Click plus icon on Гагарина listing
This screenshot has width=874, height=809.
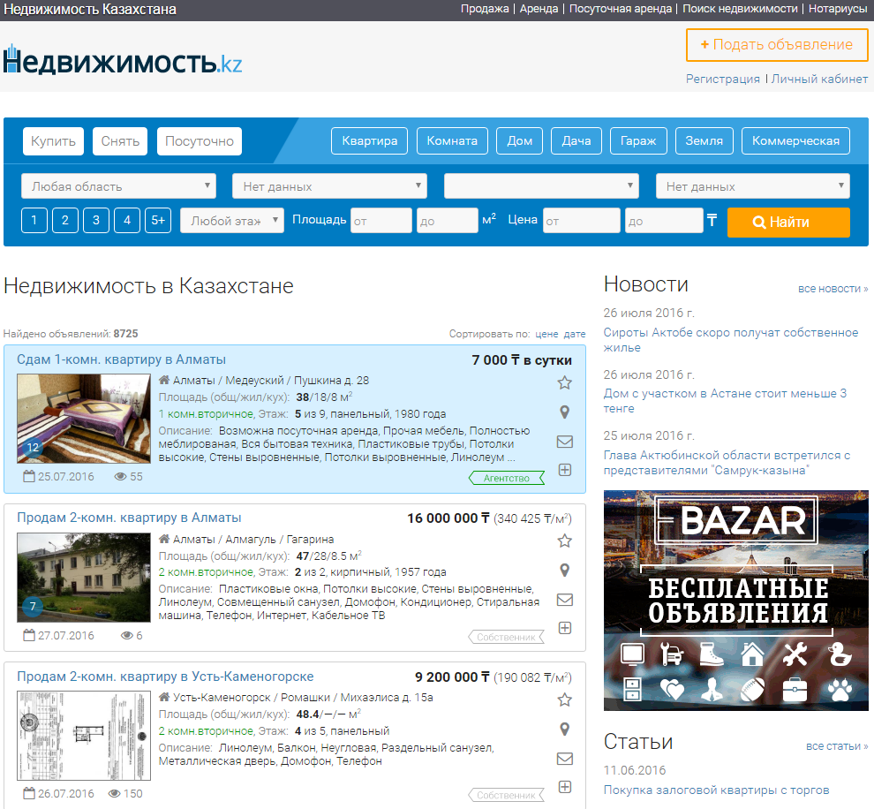pyautogui.click(x=565, y=628)
